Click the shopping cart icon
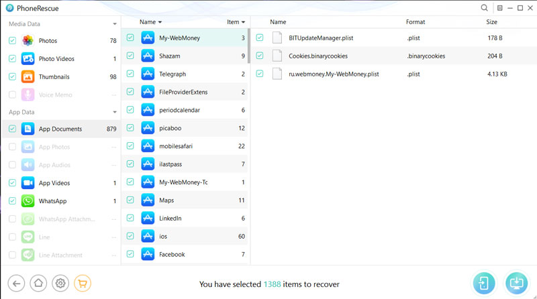 pyautogui.click(x=82, y=283)
